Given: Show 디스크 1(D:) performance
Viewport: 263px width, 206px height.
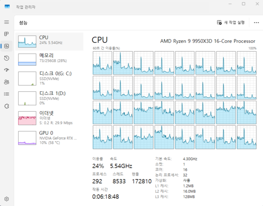Looking at the screenshot, I should pyautogui.click(x=49, y=98).
